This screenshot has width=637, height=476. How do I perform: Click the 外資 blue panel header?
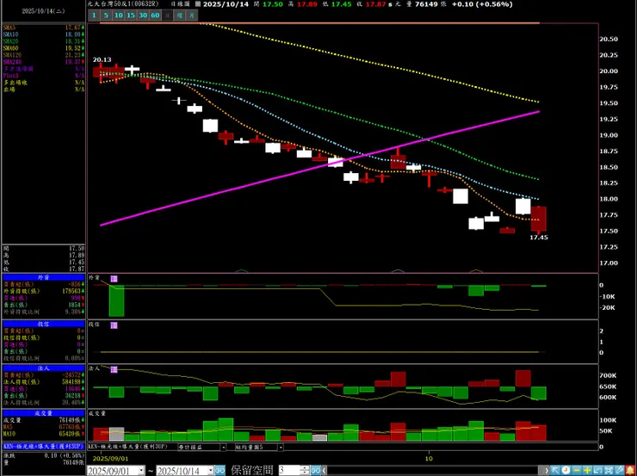(43, 277)
